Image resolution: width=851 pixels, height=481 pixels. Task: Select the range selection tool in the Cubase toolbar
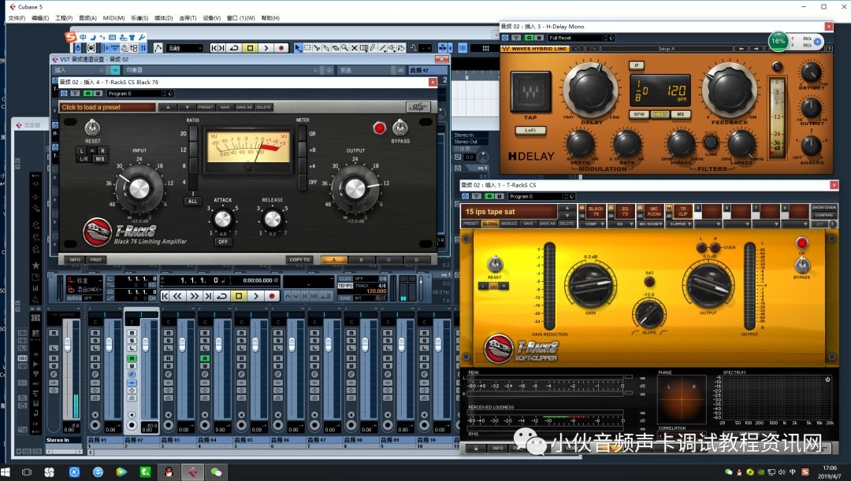click(x=307, y=48)
